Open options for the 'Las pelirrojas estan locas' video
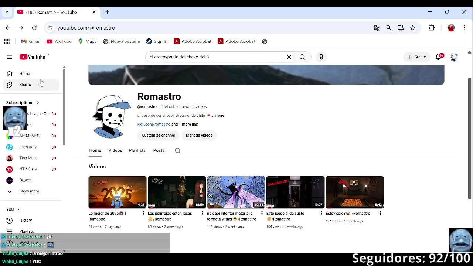The height and width of the screenshot is (266, 473). click(x=203, y=213)
